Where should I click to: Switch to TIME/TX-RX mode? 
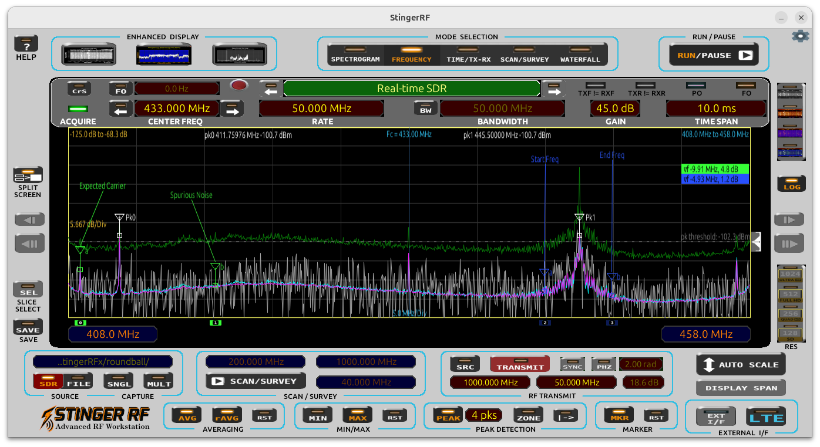tap(468, 55)
